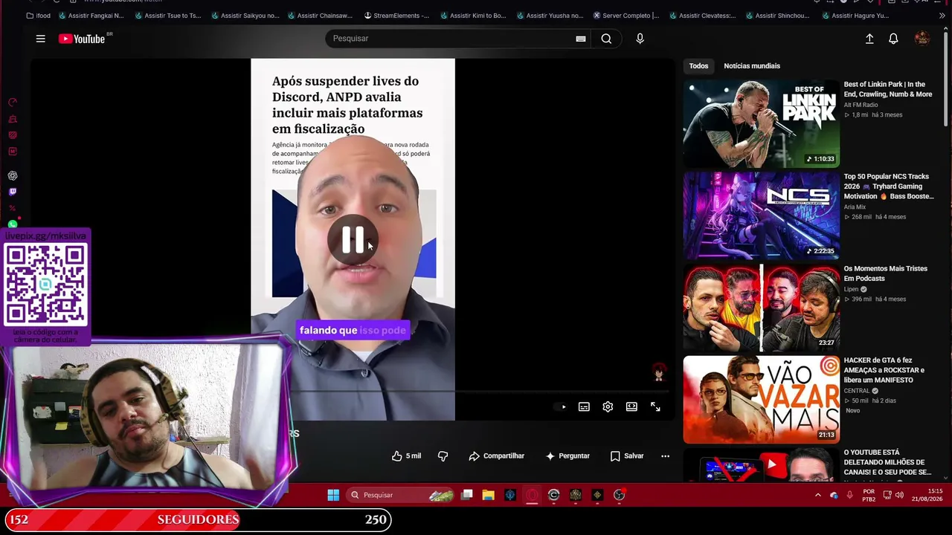Open ChatGPT in the Opera sidebar

tap(13, 176)
